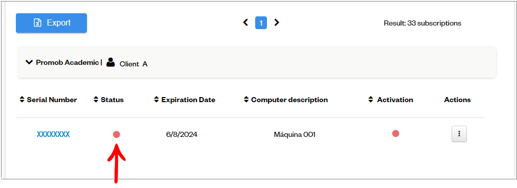Screen dimensions: 517x188
Task: Click the Client A user icon
Action: tap(110, 62)
